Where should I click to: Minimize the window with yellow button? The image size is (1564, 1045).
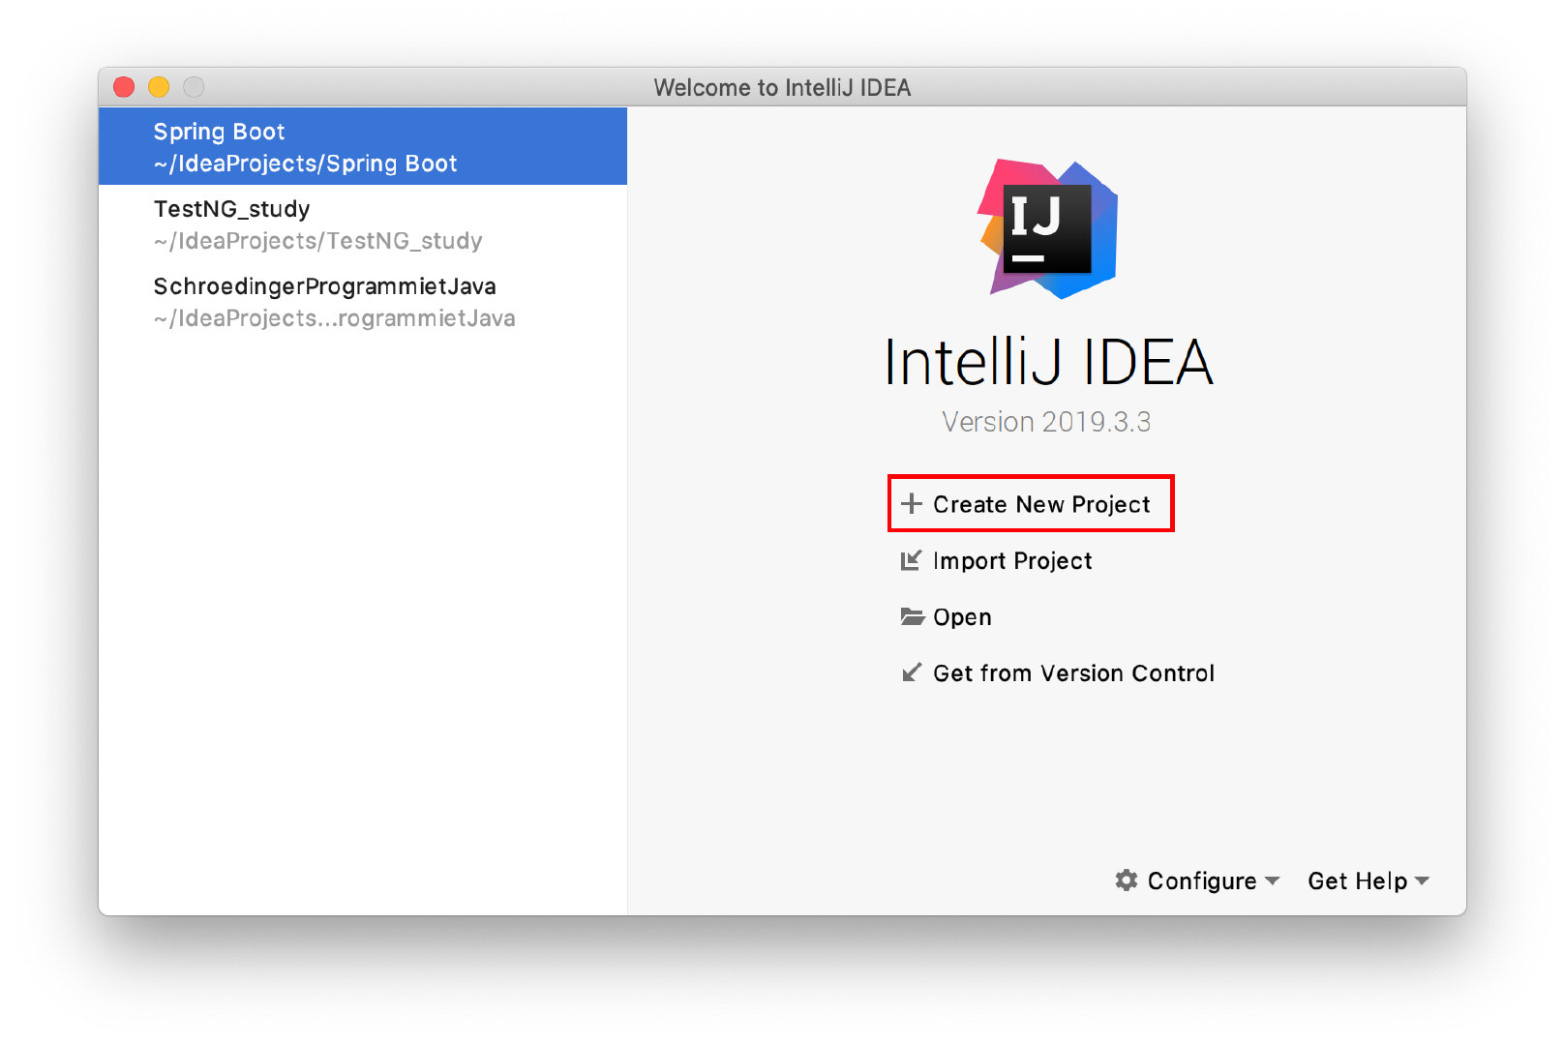[x=159, y=87]
